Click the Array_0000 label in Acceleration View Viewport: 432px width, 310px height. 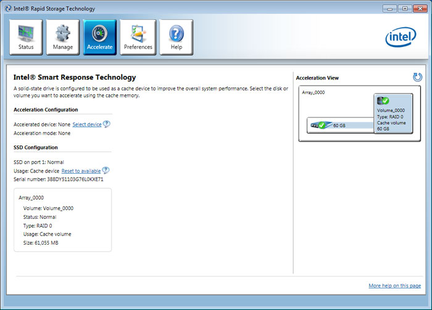tap(314, 92)
